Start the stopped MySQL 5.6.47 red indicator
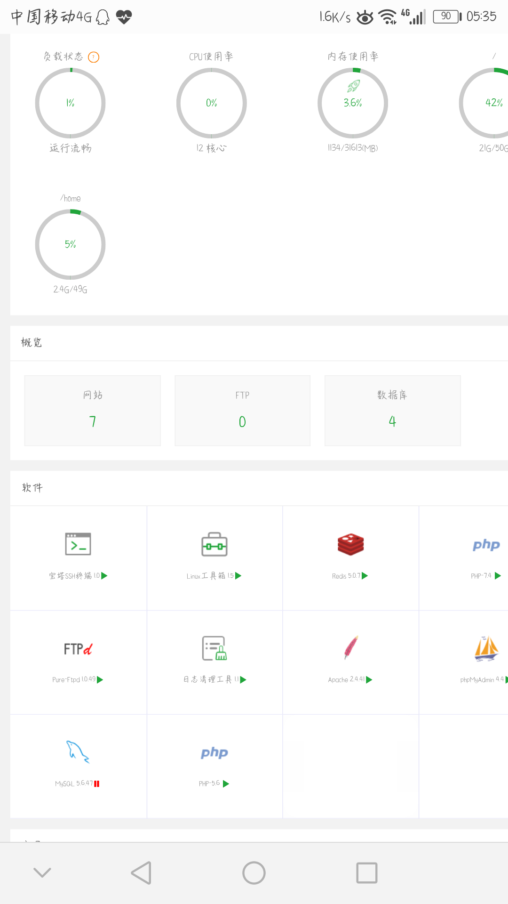 click(x=97, y=784)
